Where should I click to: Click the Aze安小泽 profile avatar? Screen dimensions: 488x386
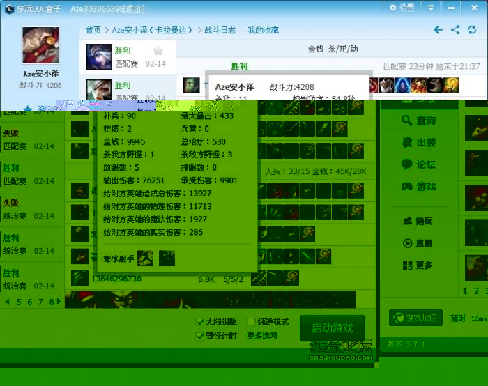[x=40, y=45]
